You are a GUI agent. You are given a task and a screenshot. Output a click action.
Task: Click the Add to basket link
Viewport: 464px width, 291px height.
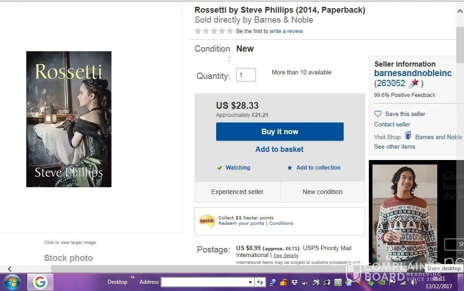pos(279,149)
